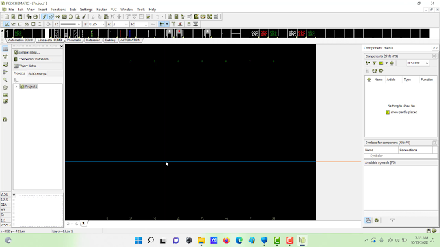The image size is (440, 247).
Task: Toggle the semicircle arc line tool
Action: 40,24
